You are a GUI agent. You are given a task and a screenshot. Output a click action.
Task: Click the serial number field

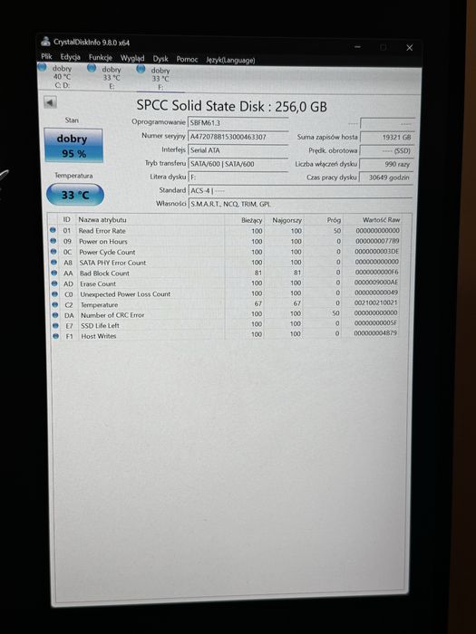coord(238,137)
